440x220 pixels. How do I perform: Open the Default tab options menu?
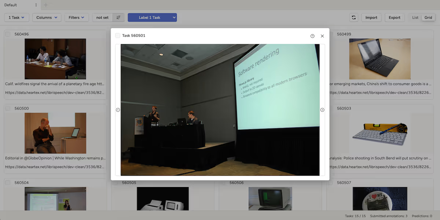pos(36,5)
